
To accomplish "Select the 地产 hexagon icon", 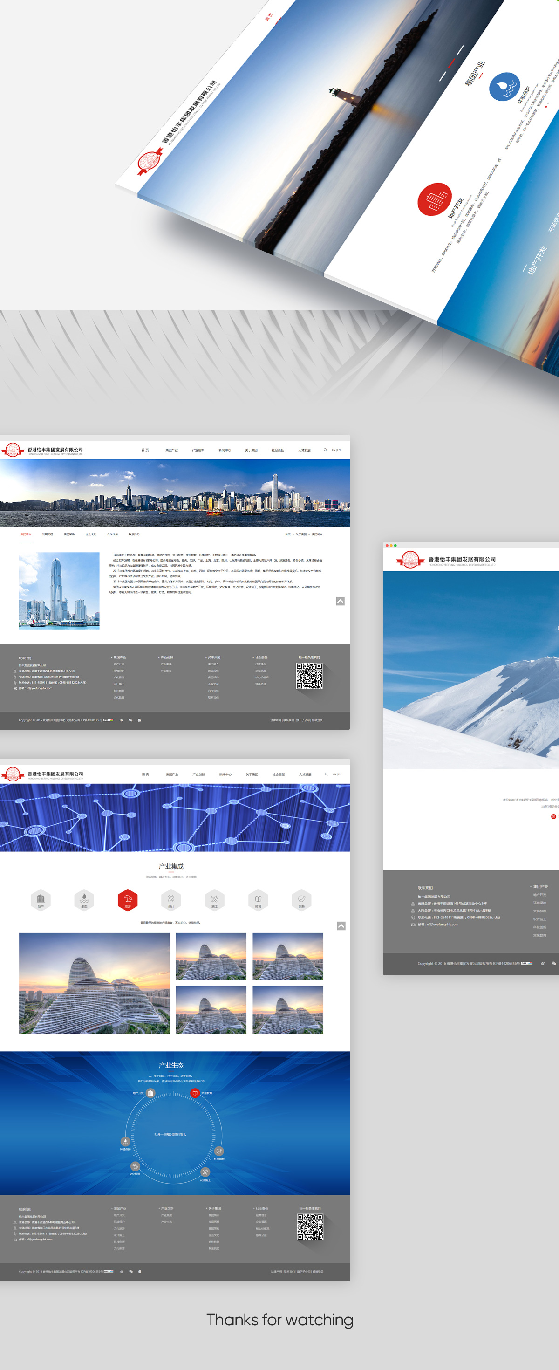I will [x=41, y=900].
